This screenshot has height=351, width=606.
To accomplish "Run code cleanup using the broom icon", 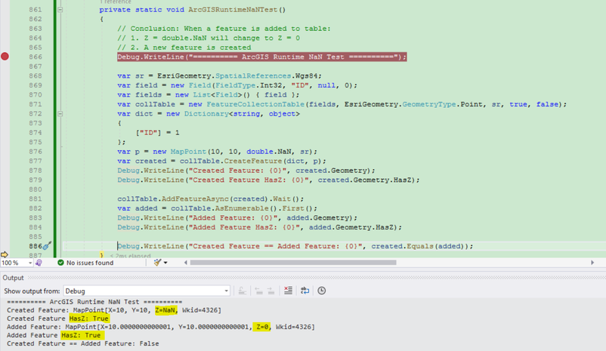I will click(x=157, y=263).
